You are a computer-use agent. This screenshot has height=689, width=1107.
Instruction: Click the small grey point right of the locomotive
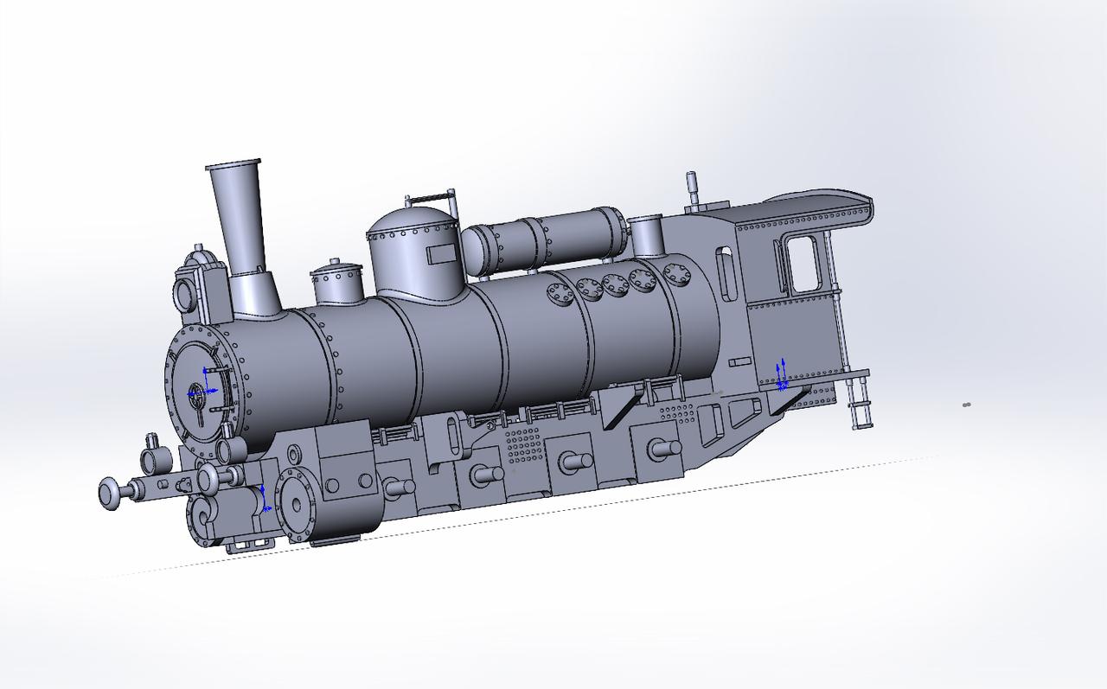coord(965,404)
